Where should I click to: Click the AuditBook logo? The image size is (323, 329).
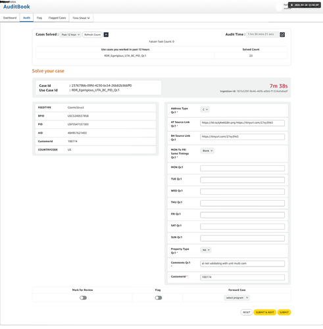pyautogui.click(x=16, y=7)
